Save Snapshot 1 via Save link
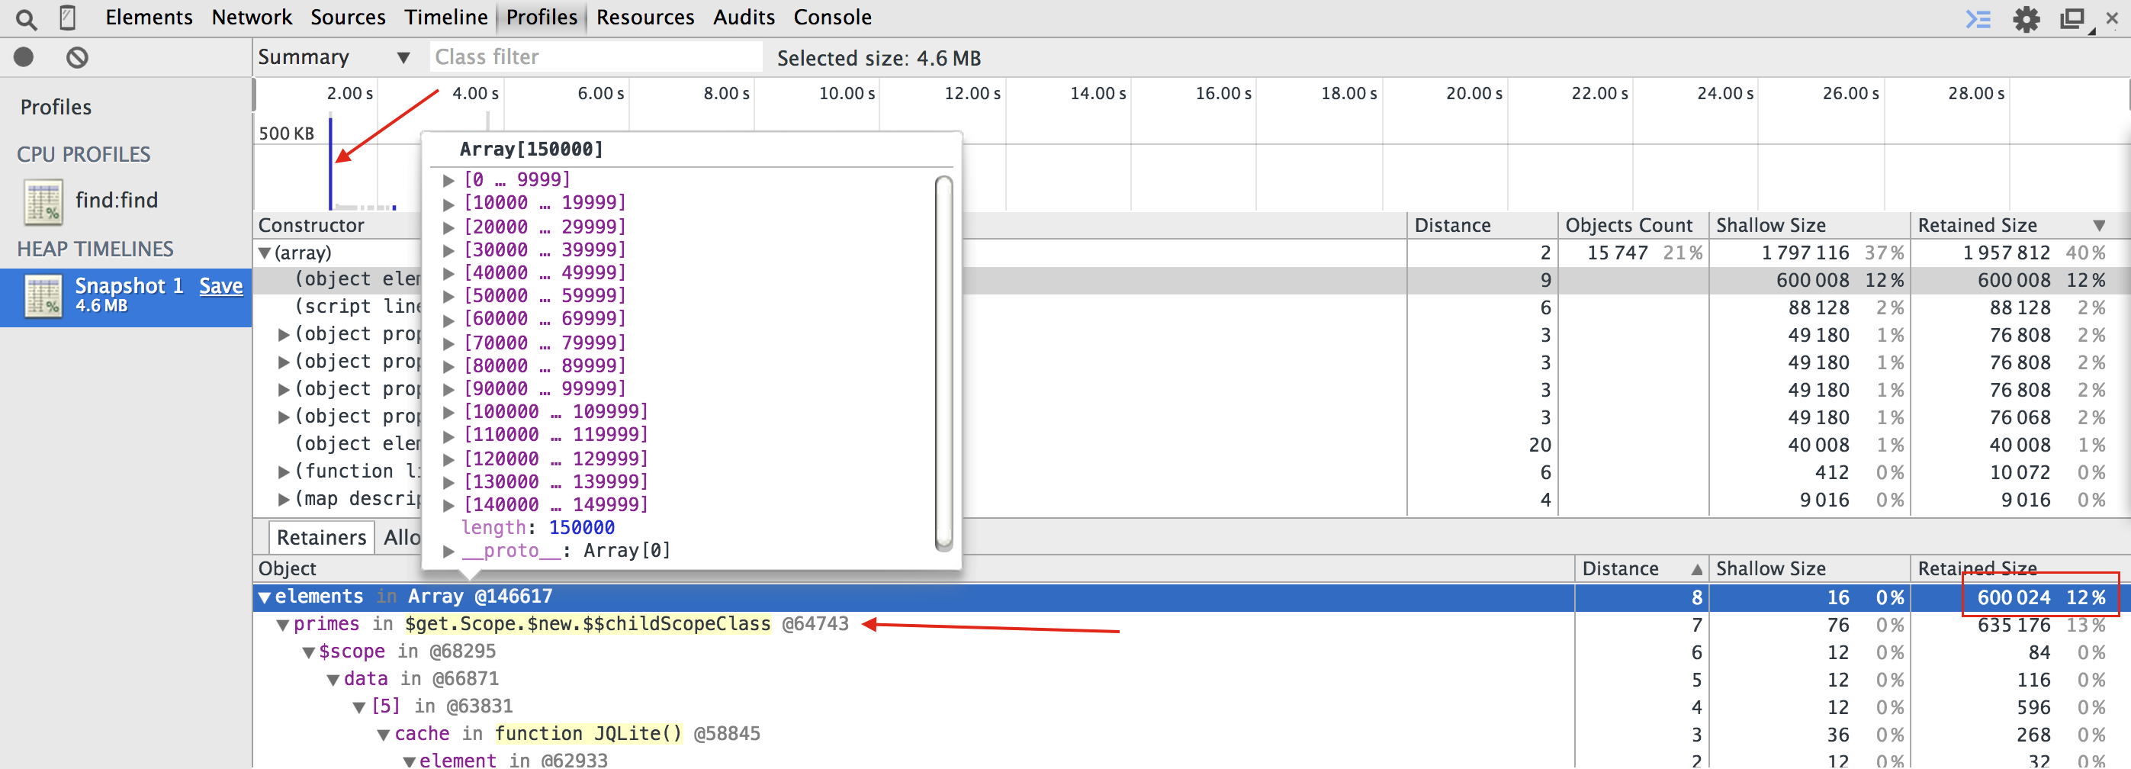Viewport: 2131px width, 769px height. (x=221, y=286)
